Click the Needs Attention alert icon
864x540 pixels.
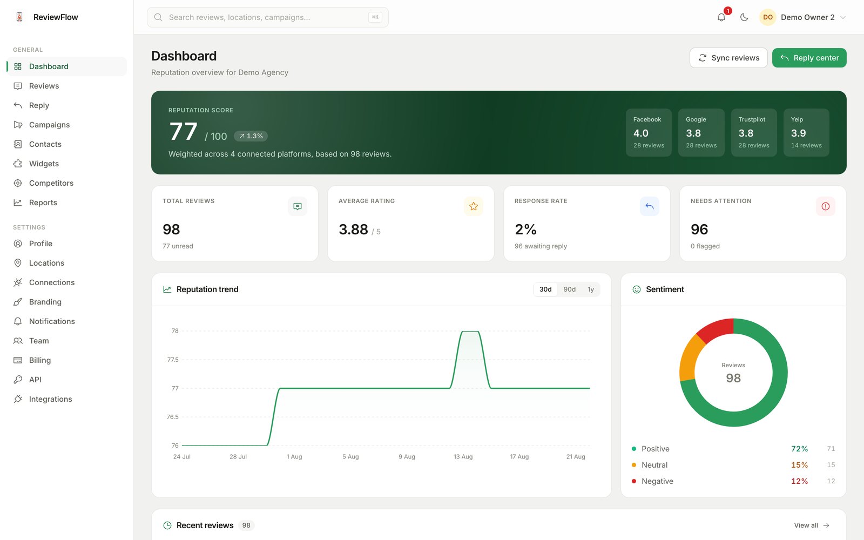[x=826, y=206]
